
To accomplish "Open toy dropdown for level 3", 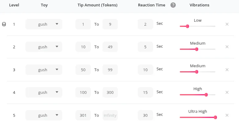I will coord(44,70).
